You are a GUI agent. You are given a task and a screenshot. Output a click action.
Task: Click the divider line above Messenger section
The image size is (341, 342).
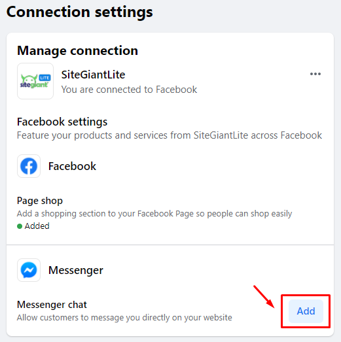[x=170, y=245]
